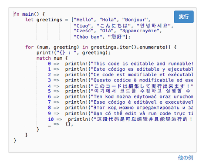Click the 'for' keyword of the loop
Viewport: 209px width, 167px height.
[29, 47]
